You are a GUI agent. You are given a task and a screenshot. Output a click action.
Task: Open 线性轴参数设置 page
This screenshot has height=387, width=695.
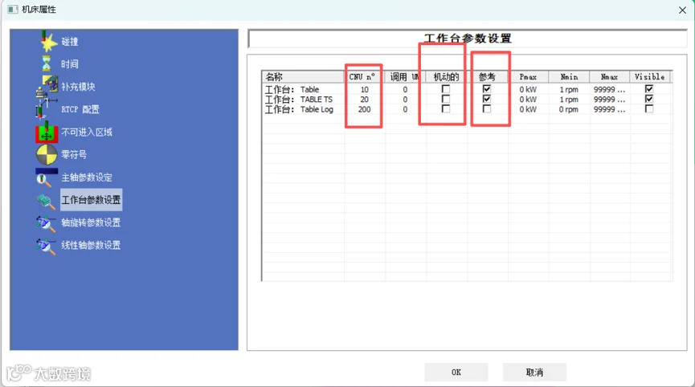pos(91,246)
